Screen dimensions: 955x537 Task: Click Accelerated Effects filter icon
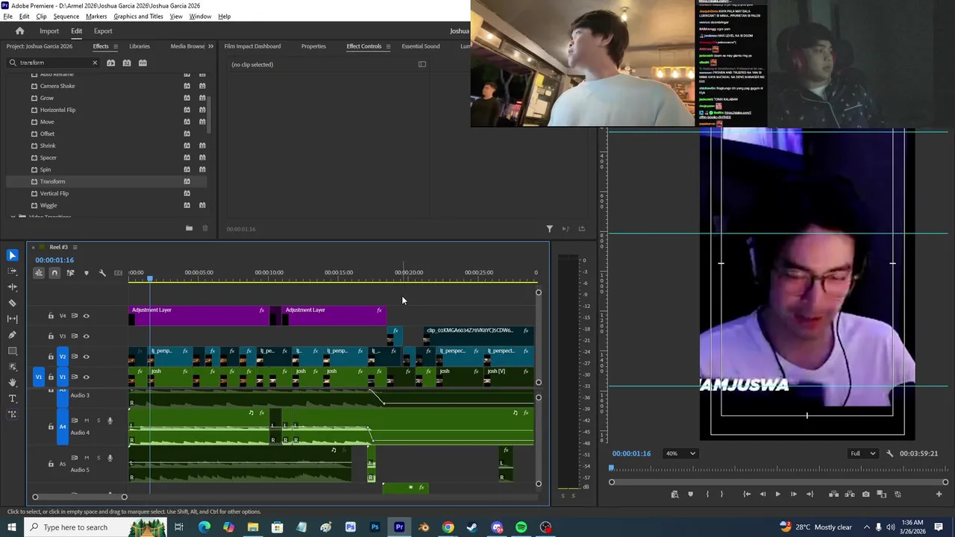click(111, 63)
